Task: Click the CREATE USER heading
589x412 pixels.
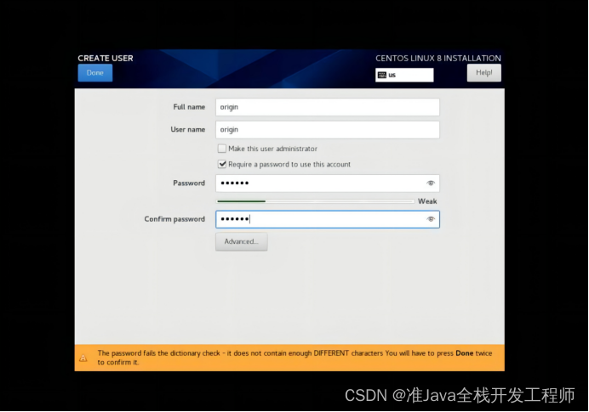Action: 106,58
